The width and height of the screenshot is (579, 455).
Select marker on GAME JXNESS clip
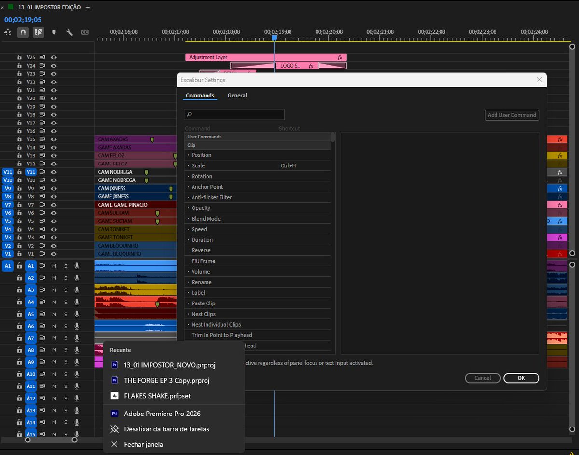pyautogui.click(x=171, y=197)
